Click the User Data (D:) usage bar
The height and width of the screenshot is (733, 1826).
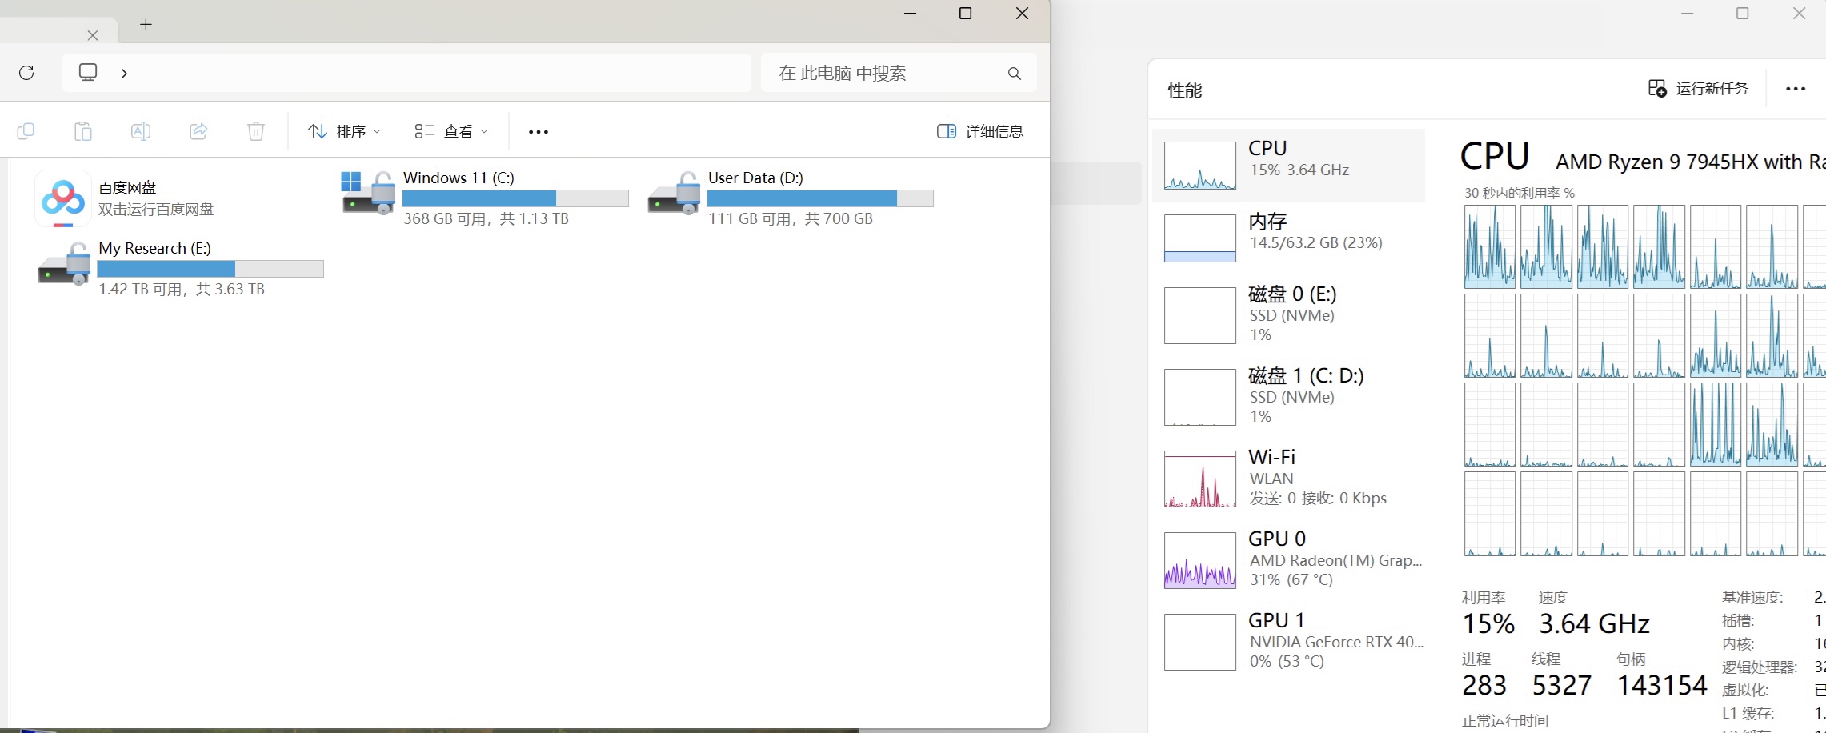point(820,198)
